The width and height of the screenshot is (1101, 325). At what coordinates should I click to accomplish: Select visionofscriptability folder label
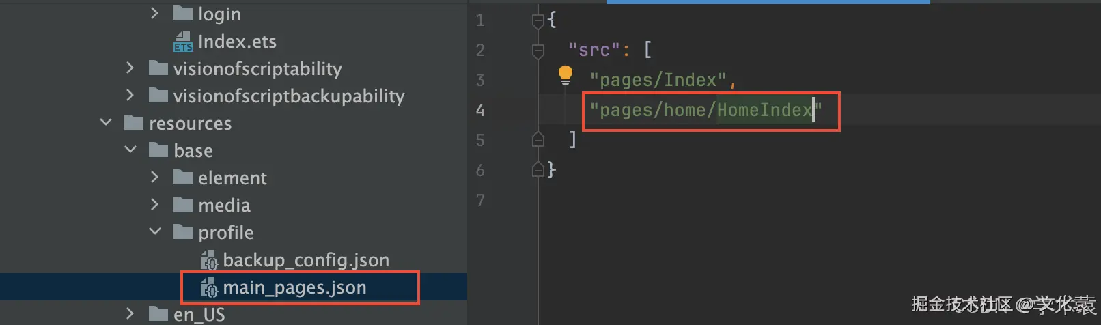tap(257, 69)
